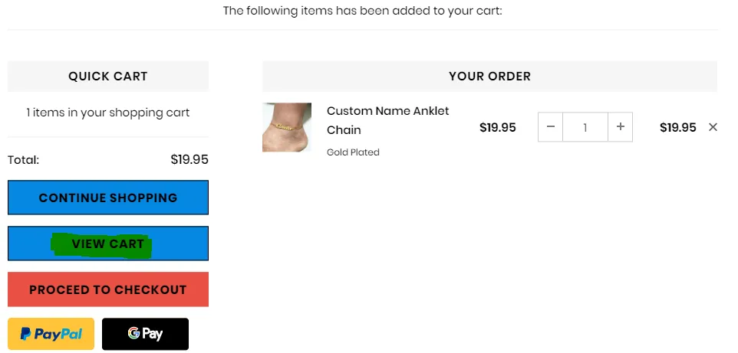The width and height of the screenshot is (738, 353).
Task: Pay with the PayPal button
Action: tap(51, 334)
